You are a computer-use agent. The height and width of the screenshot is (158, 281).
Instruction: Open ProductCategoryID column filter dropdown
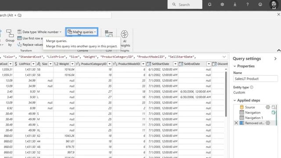click(109, 64)
